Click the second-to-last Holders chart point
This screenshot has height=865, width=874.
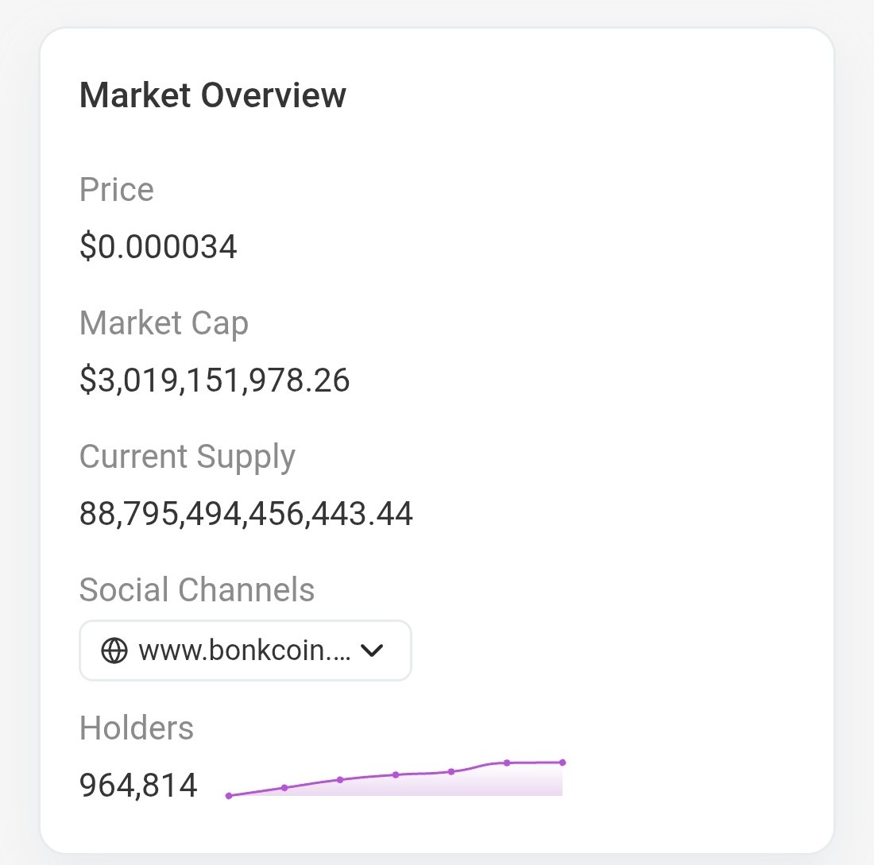(507, 763)
